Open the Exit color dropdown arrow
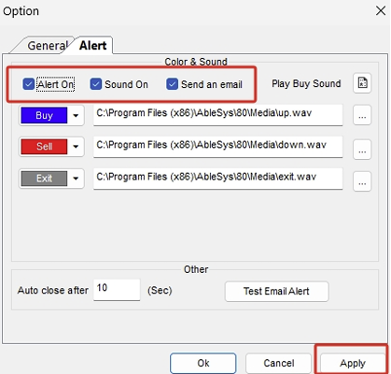This screenshot has width=391, height=374. [76, 179]
